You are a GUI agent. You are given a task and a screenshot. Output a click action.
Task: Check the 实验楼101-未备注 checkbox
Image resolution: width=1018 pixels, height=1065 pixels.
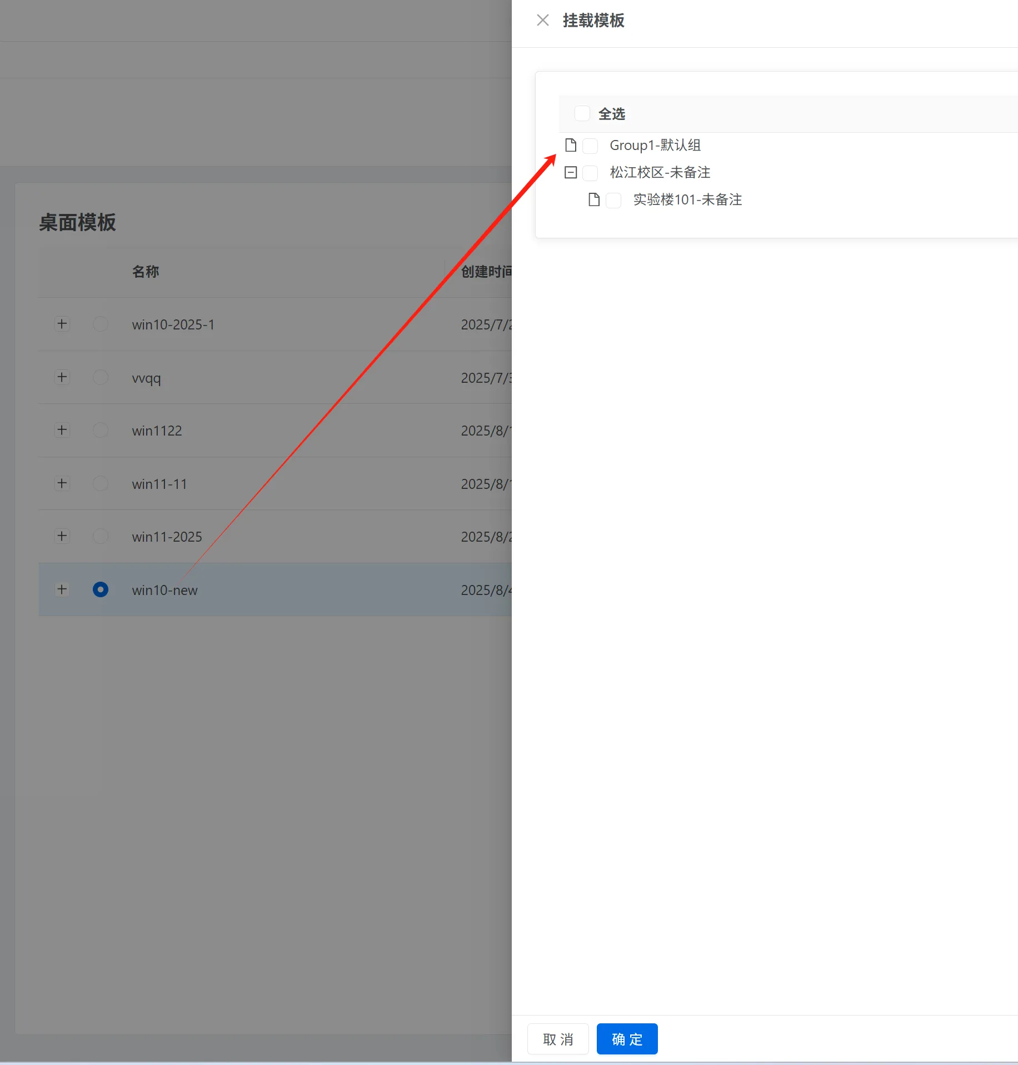point(613,201)
